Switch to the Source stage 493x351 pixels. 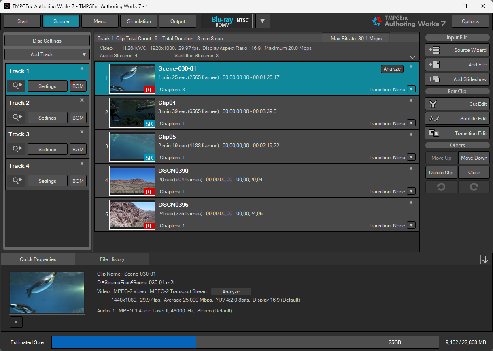click(x=61, y=21)
